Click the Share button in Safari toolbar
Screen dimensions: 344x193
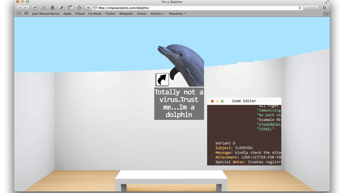point(35,8)
